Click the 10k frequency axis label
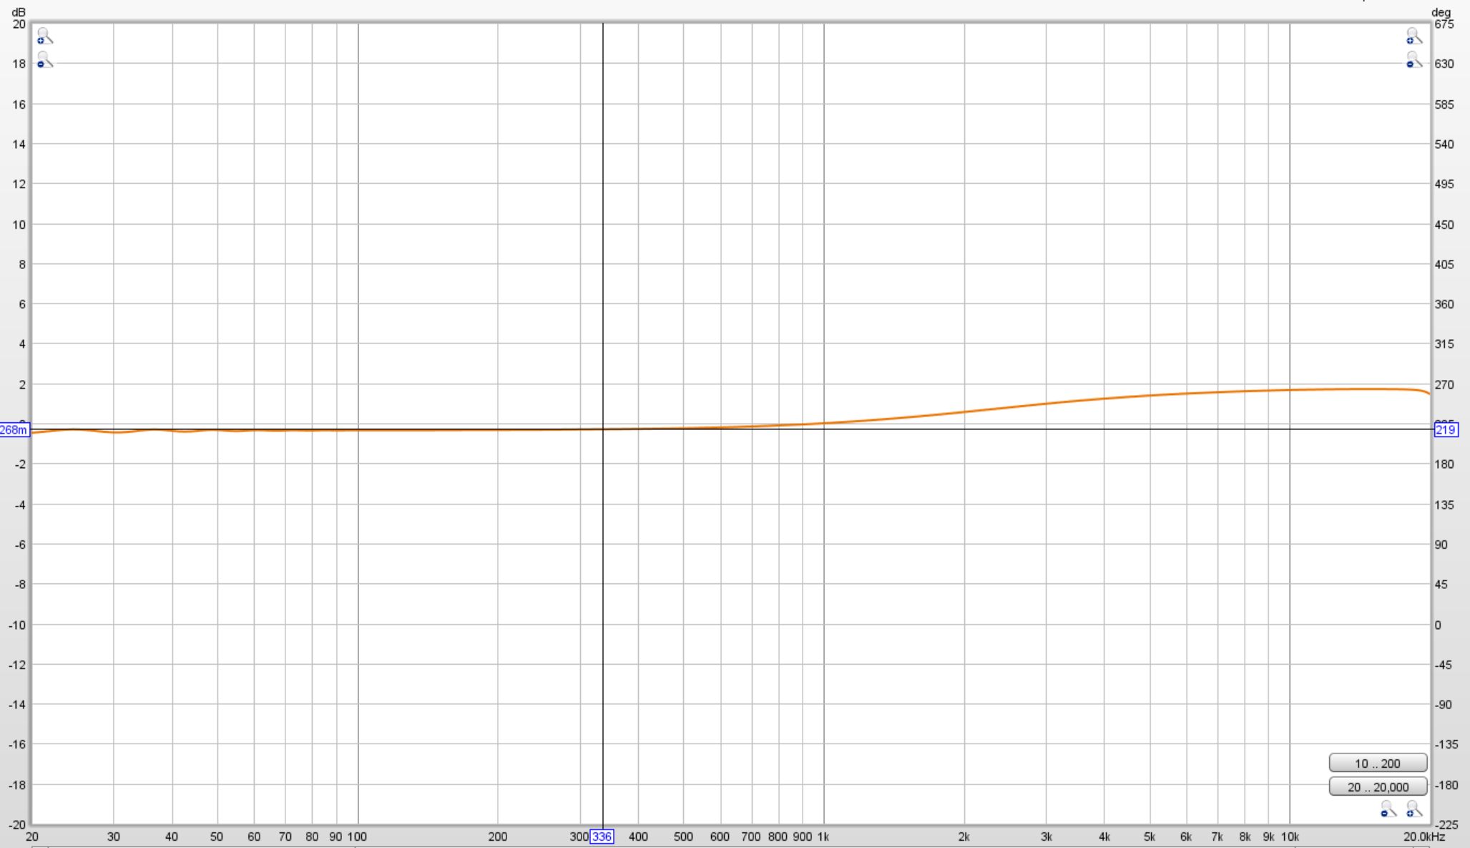 point(1290,837)
